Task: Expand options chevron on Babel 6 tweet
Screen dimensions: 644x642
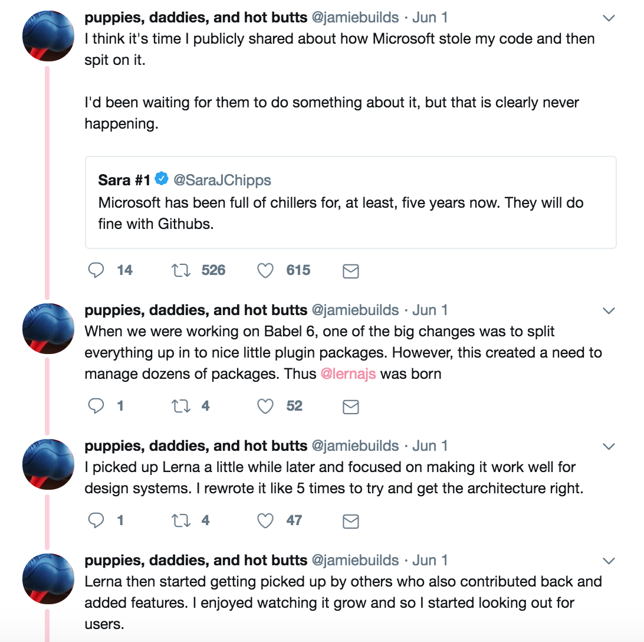Action: (609, 311)
